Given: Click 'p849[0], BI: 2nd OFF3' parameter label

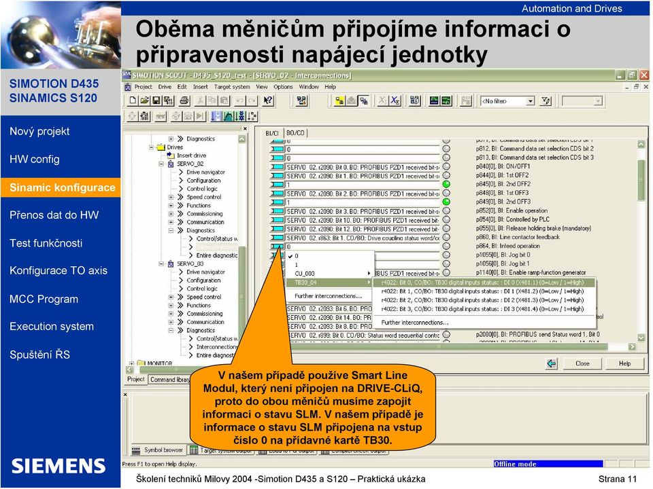Looking at the screenshot, I should 503,202.
